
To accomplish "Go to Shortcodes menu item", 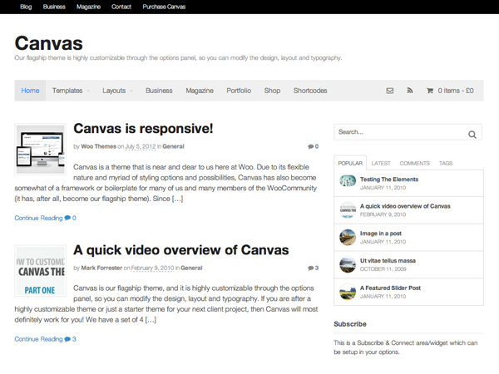I will [x=310, y=91].
